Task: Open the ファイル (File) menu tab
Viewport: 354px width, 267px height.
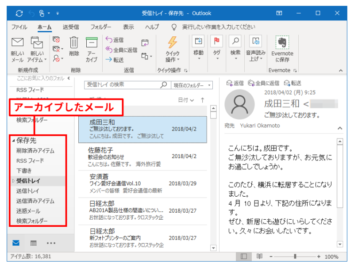Action: (x=19, y=27)
